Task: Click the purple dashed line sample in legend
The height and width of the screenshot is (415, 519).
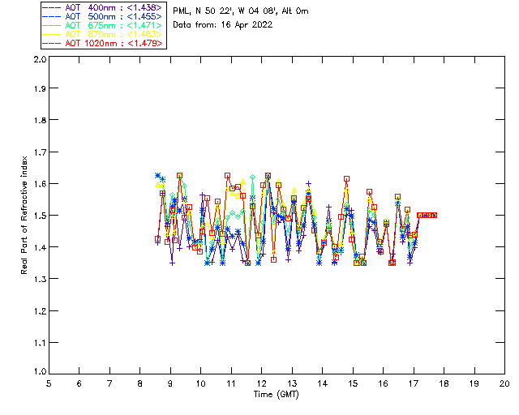Action: [x=52, y=7]
